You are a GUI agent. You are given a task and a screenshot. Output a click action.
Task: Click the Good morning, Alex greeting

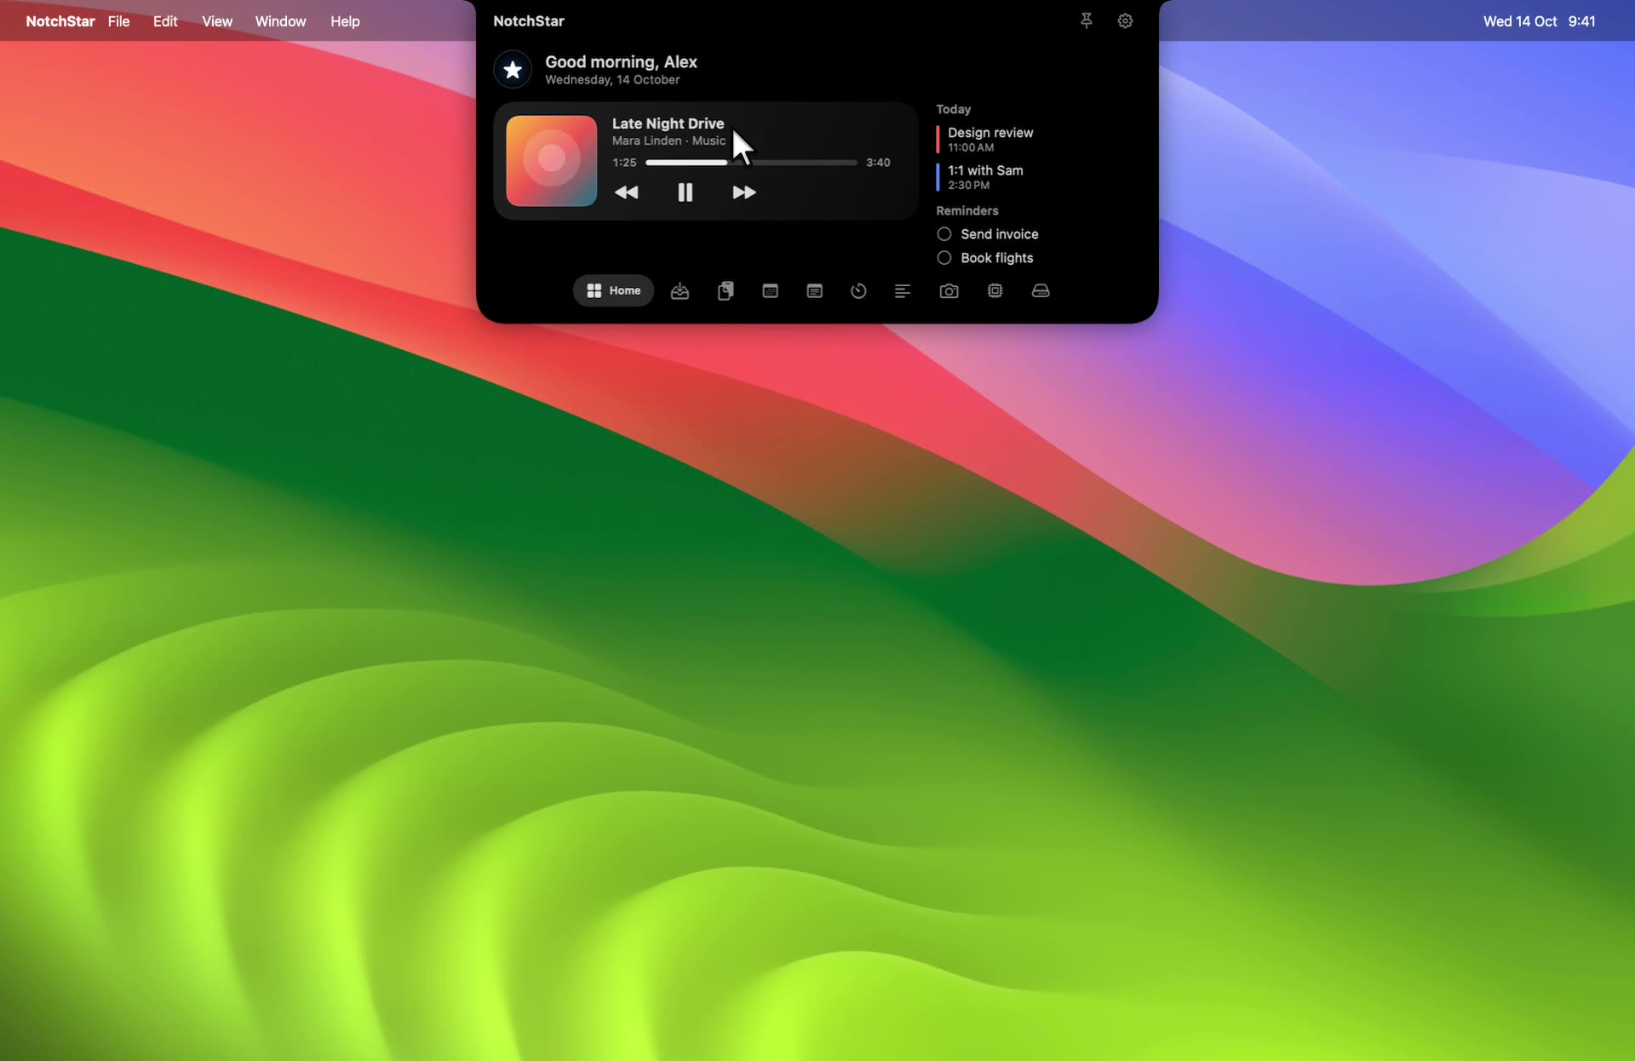click(x=621, y=61)
